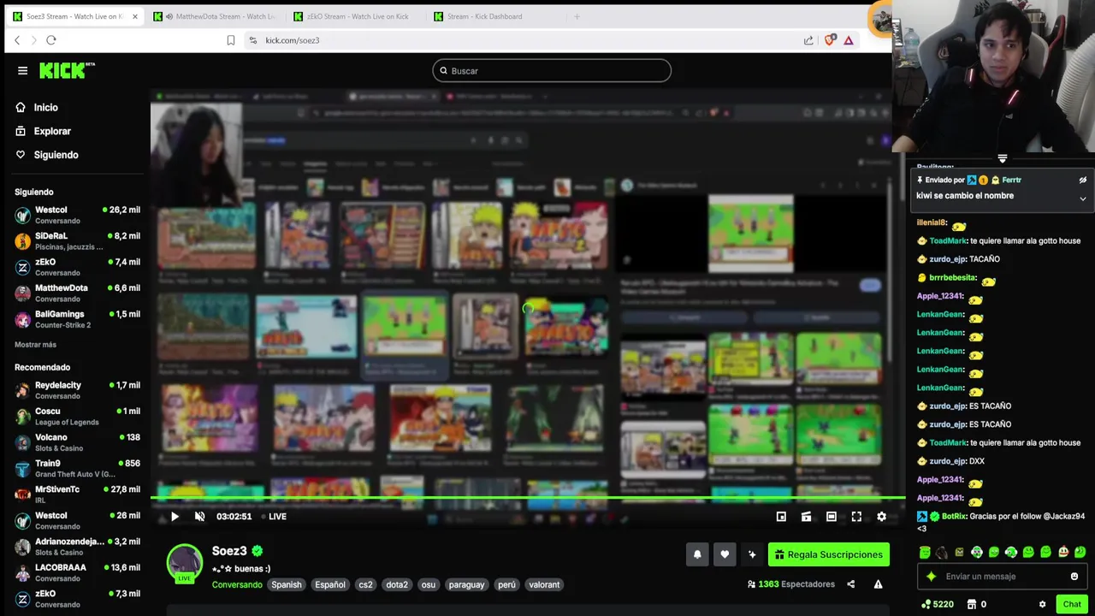The image size is (1095, 616).
Task: Open the Conversando category link
Action: click(x=237, y=585)
